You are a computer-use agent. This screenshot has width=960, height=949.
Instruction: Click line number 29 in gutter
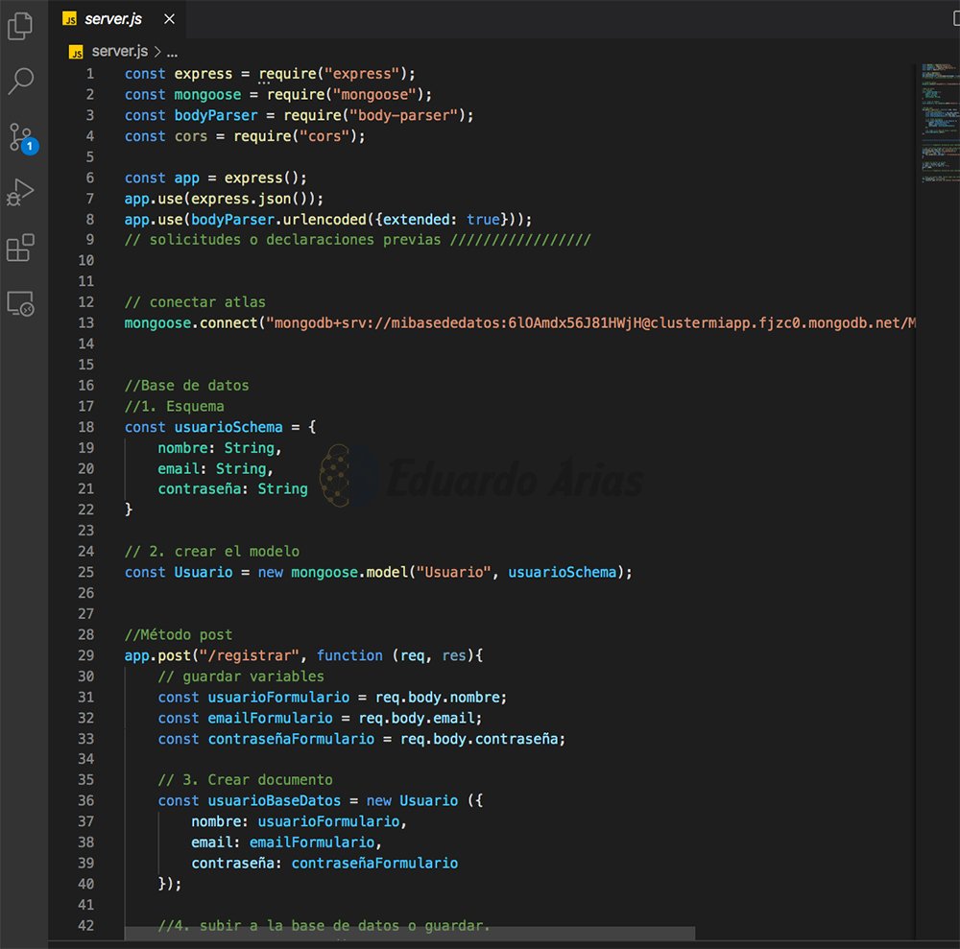click(85, 656)
